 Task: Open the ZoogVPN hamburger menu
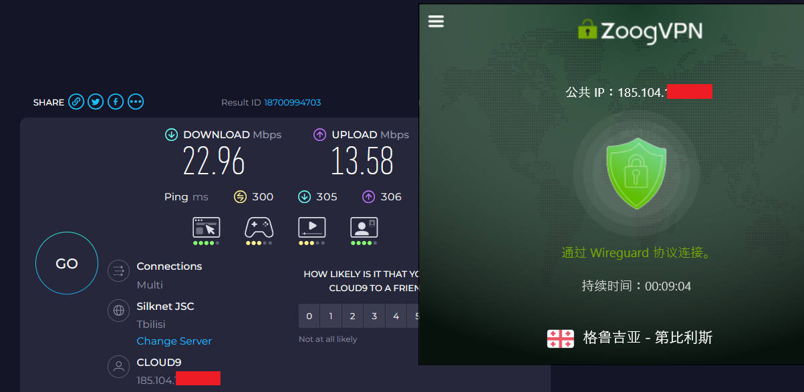tap(436, 21)
